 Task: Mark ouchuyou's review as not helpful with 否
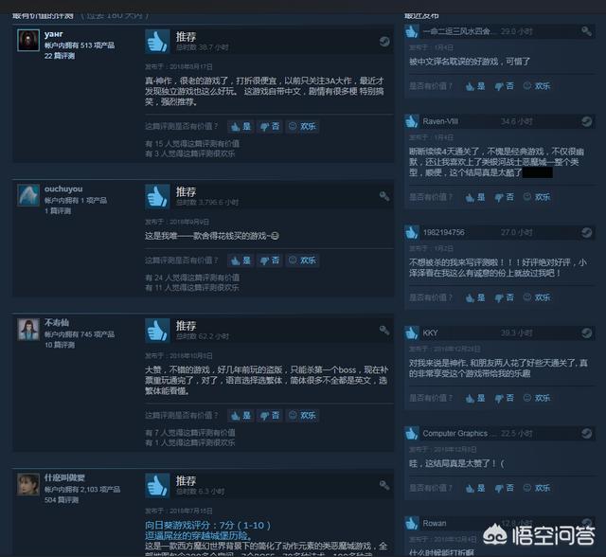coord(270,261)
